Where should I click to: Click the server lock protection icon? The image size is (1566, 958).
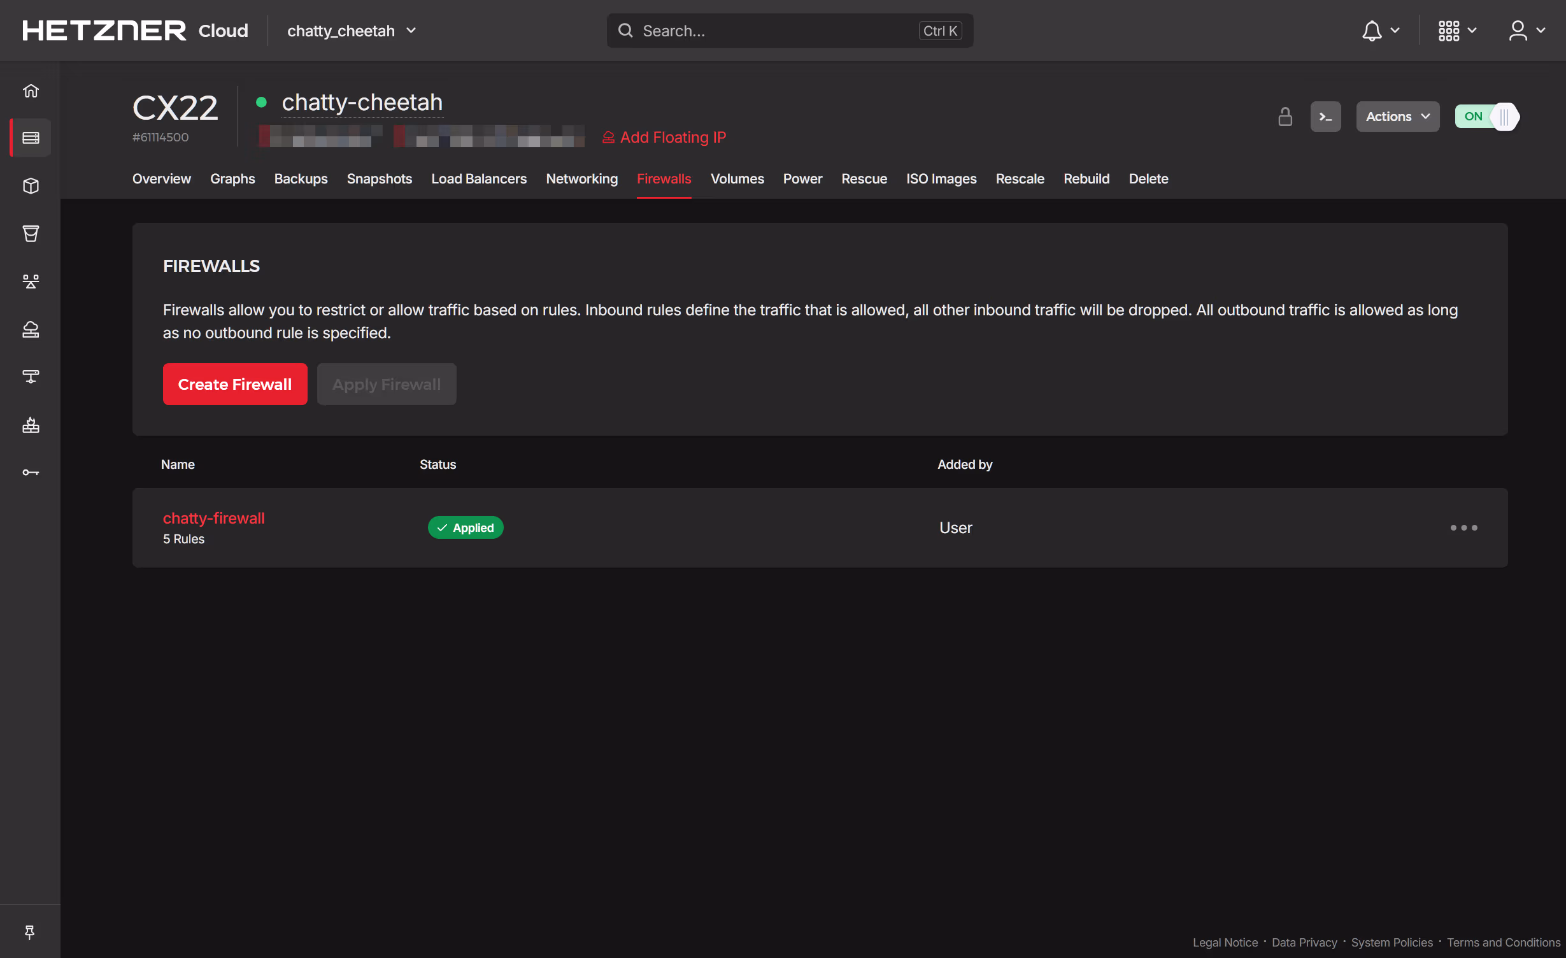(x=1285, y=117)
